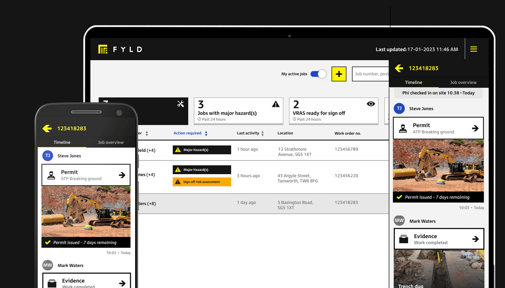
Task: Click warning triangle on major hazards card
Action: click(275, 104)
